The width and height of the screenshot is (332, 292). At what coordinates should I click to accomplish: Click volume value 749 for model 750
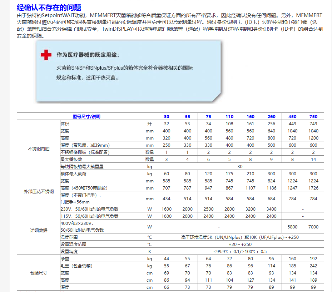(313, 124)
